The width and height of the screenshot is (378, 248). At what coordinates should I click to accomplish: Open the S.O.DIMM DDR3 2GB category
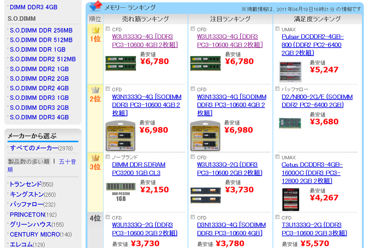(x=39, y=108)
